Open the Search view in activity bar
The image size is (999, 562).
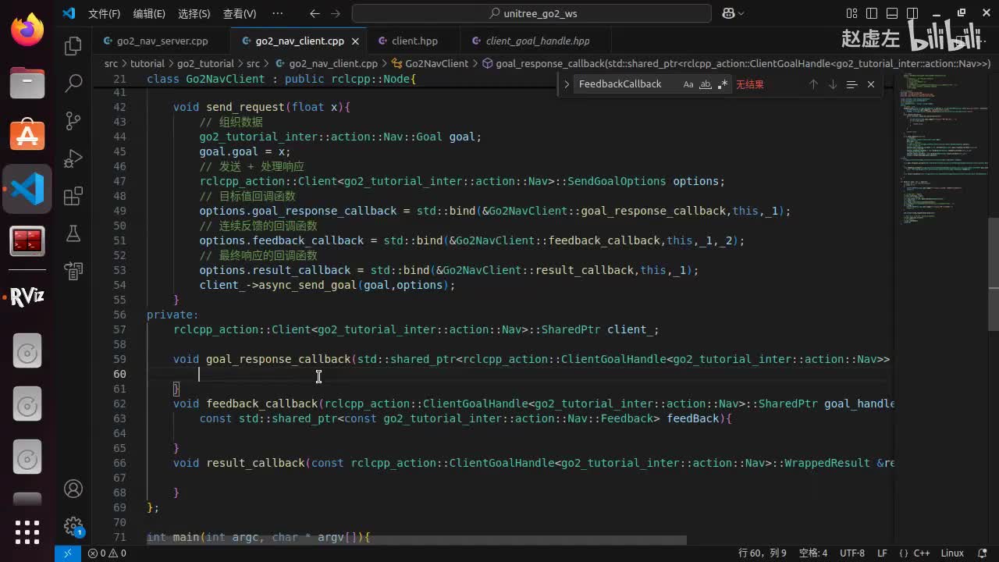point(73,83)
